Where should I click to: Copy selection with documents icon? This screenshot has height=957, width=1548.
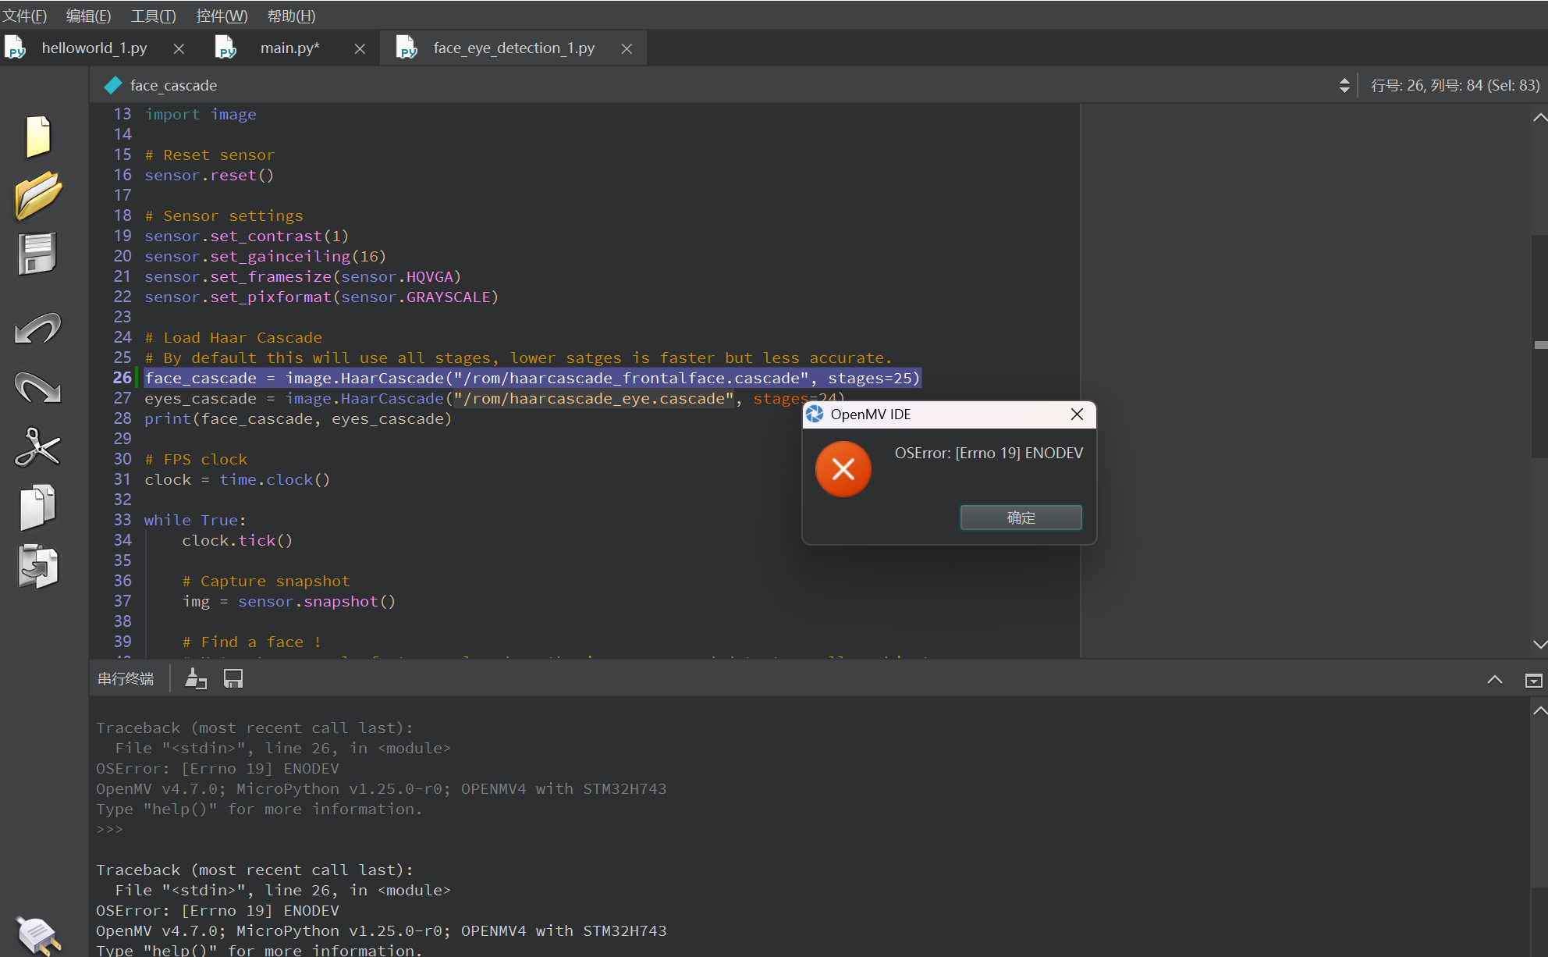coord(37,507)
